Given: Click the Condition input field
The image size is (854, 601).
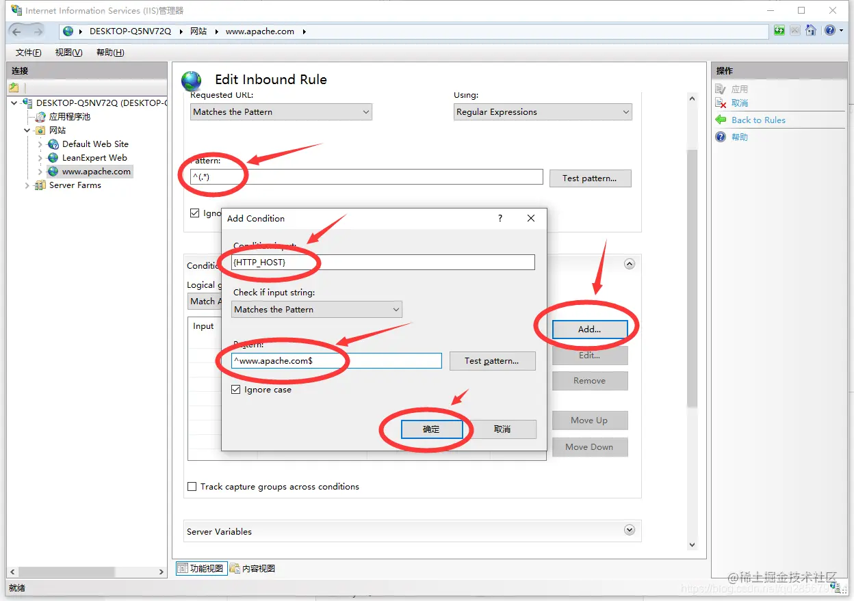Looking at the screenshot, I should click(x=383, y=262).
